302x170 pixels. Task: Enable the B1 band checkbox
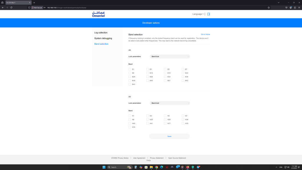coord(130,69)
